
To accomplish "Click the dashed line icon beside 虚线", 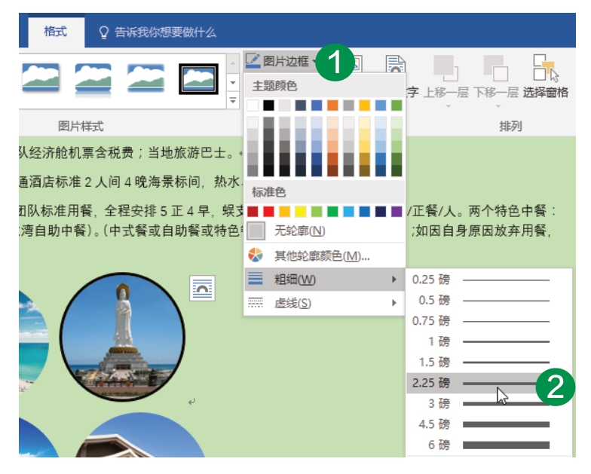I will pyautogui.click(x=255, y=302).
